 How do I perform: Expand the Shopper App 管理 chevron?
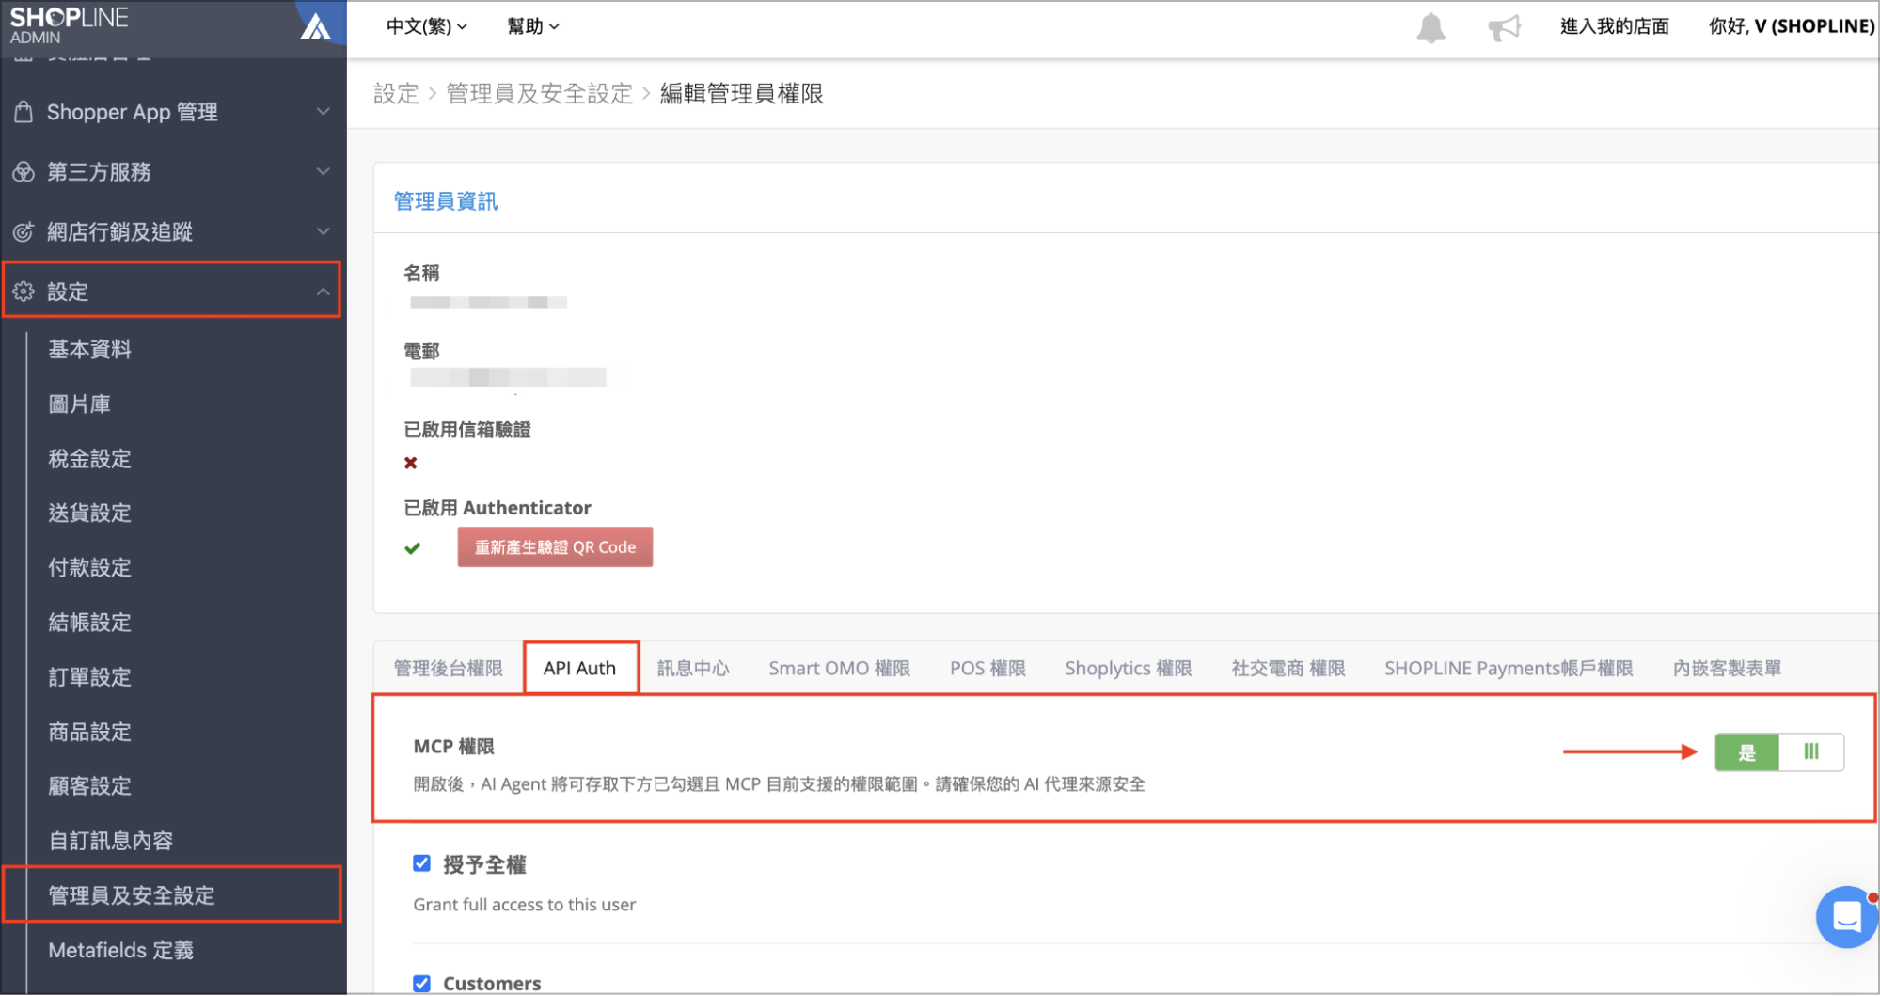(323, 112)
